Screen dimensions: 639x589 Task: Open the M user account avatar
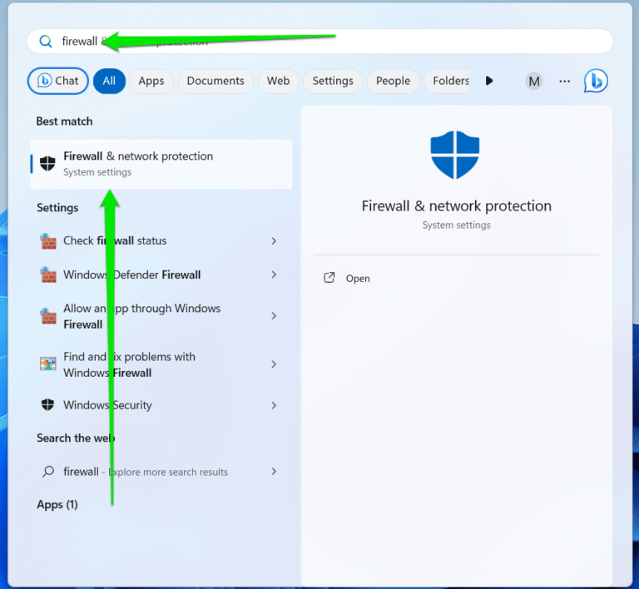(534, 81)
